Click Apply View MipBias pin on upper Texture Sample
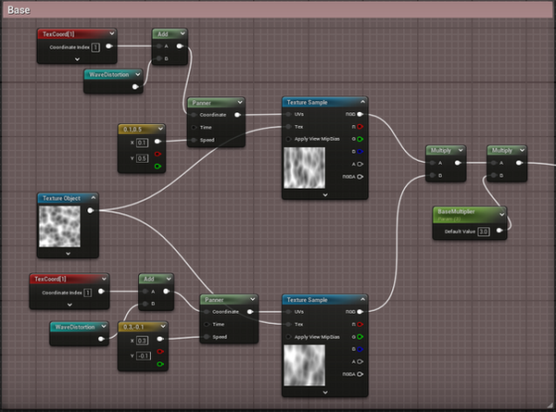This screenshot has width=556, height=412. coord(288,139)
